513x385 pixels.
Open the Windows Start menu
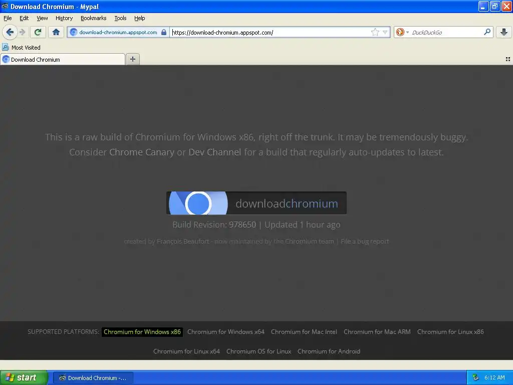(x=24, y=377)
